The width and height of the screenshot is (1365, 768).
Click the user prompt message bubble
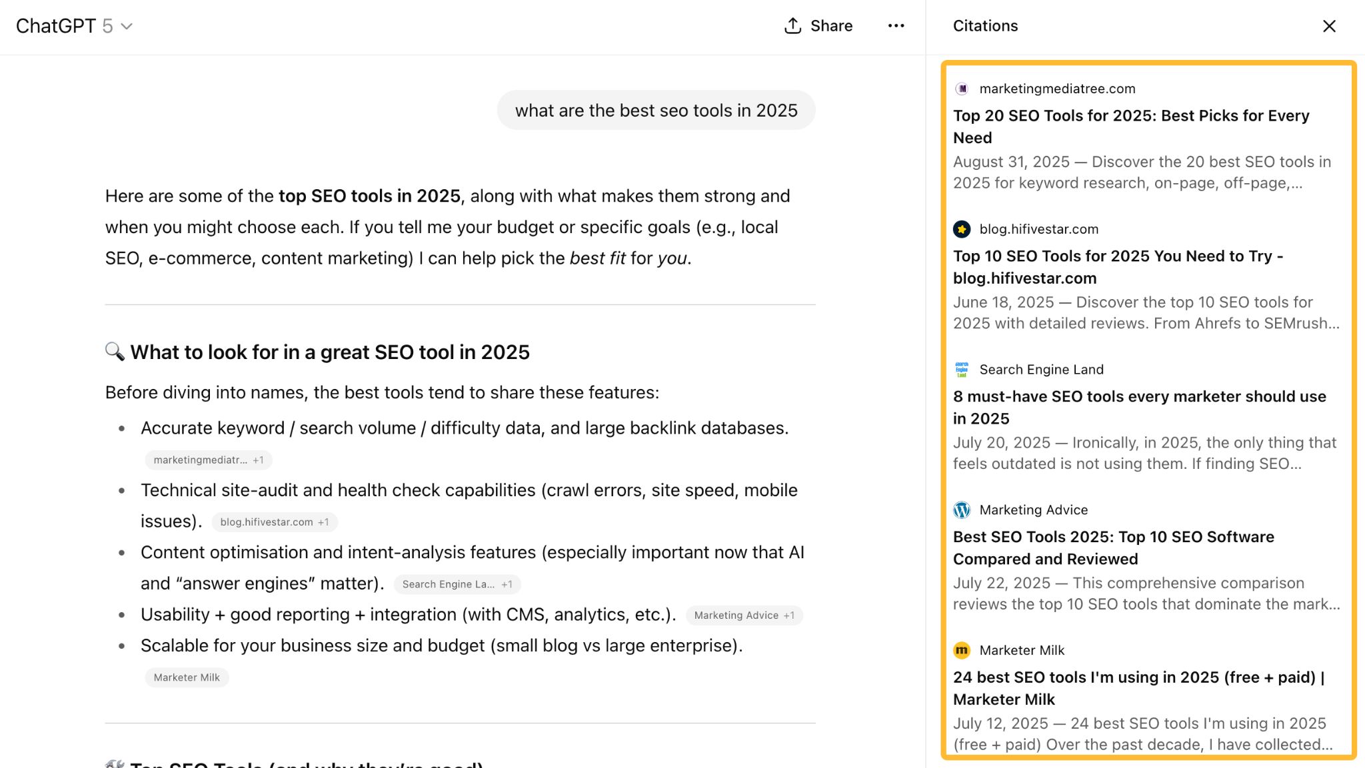pos(656,111)
